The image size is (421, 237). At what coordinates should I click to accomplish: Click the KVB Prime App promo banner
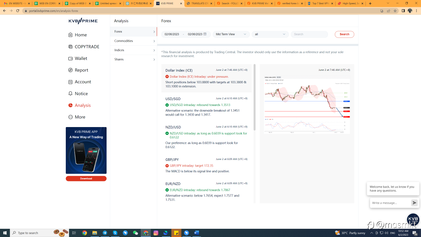click(x=86, y=150)
